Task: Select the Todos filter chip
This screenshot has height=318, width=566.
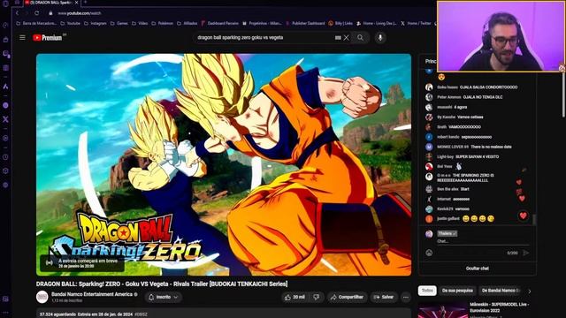Action: pyautogui.click(x=427, y=291)
